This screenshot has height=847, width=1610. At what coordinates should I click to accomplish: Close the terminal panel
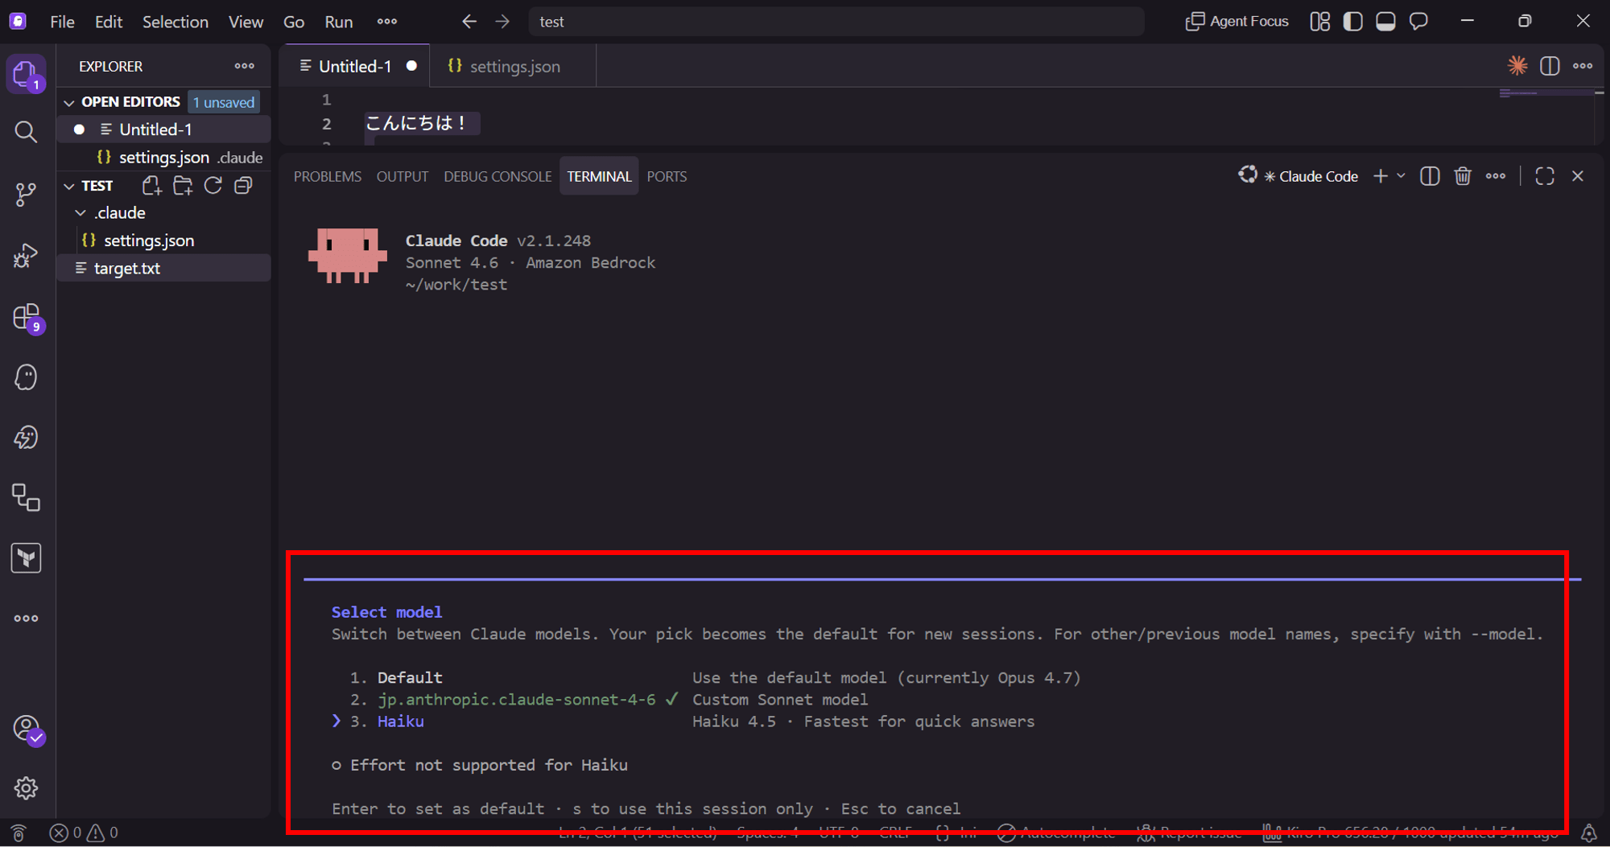(1578, 176)
